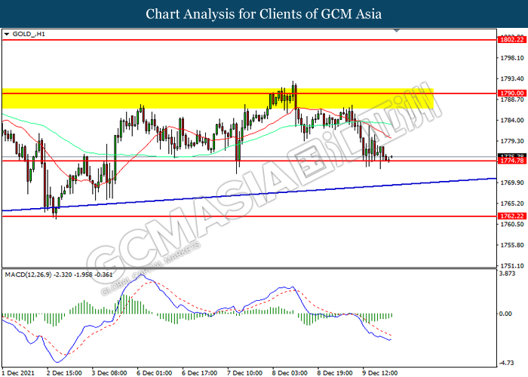Click the 8 Dec 19:00 time label
This screenshot has height=377, width=528.
click(x=336, y=373)
